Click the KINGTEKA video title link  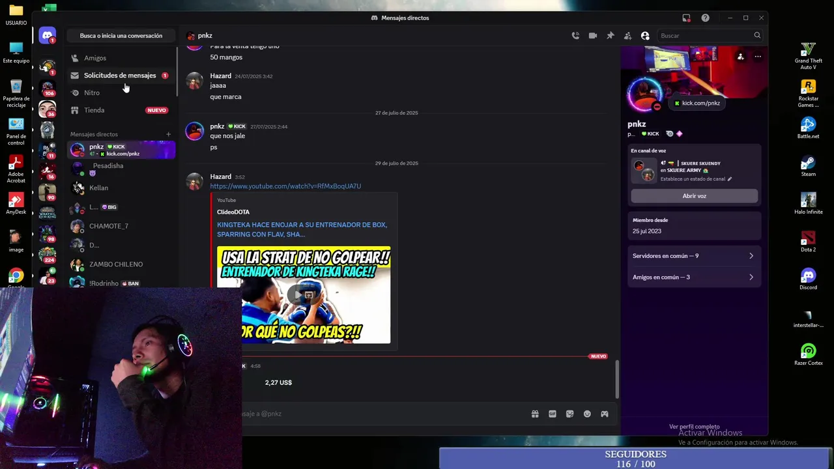click(x=302, y=229)
